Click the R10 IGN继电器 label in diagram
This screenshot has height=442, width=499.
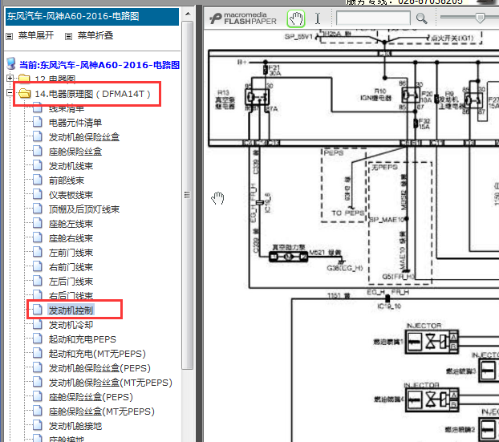point(376,95)
